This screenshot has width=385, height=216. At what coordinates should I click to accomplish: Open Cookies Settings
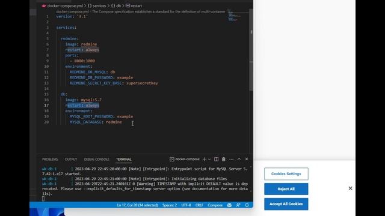(x=286, y=173)
